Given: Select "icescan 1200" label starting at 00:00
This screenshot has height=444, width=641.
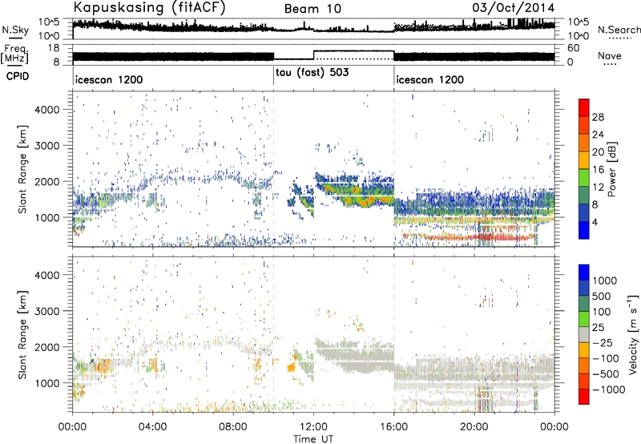Looking at the screenshot, I should pyautogui.click(x=109, y=79).
